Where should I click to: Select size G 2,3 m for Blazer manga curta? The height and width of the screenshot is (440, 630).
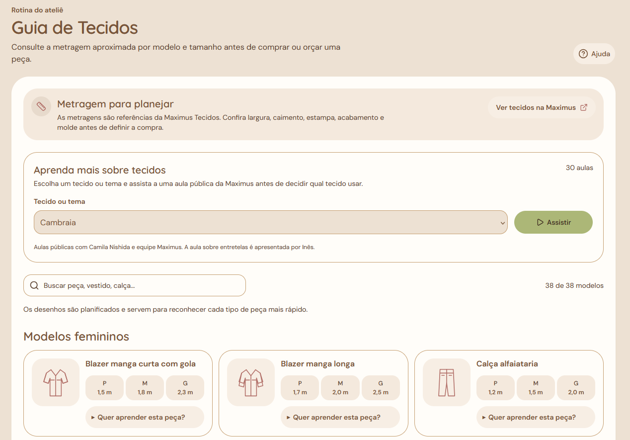(x=185, y=388)
